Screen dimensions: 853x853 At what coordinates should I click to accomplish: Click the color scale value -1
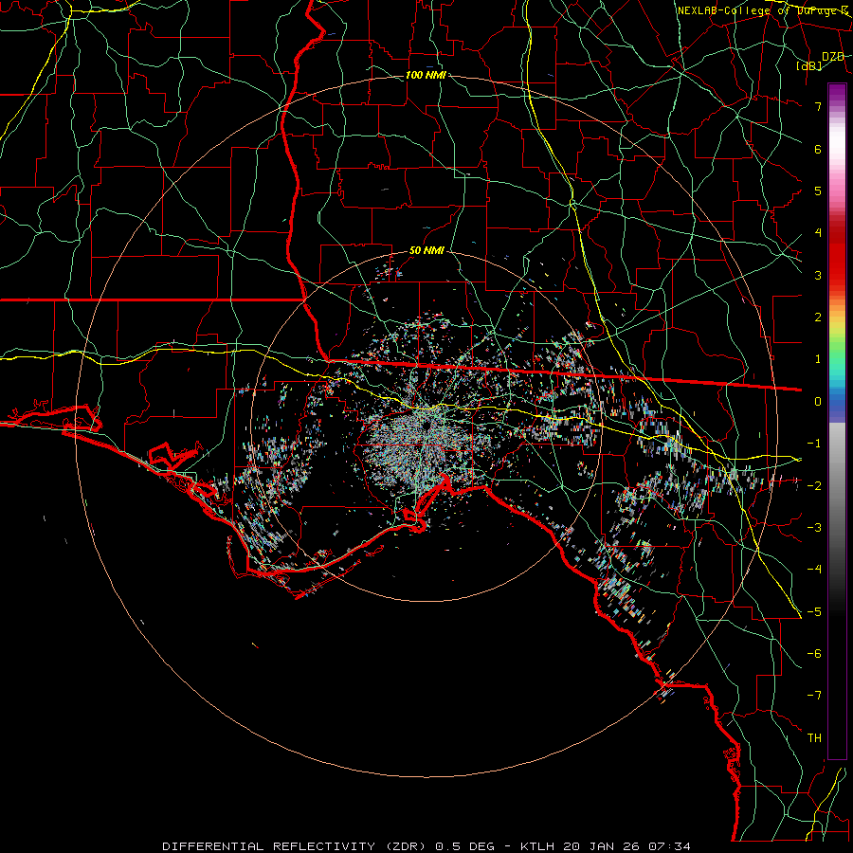point(814,444)
